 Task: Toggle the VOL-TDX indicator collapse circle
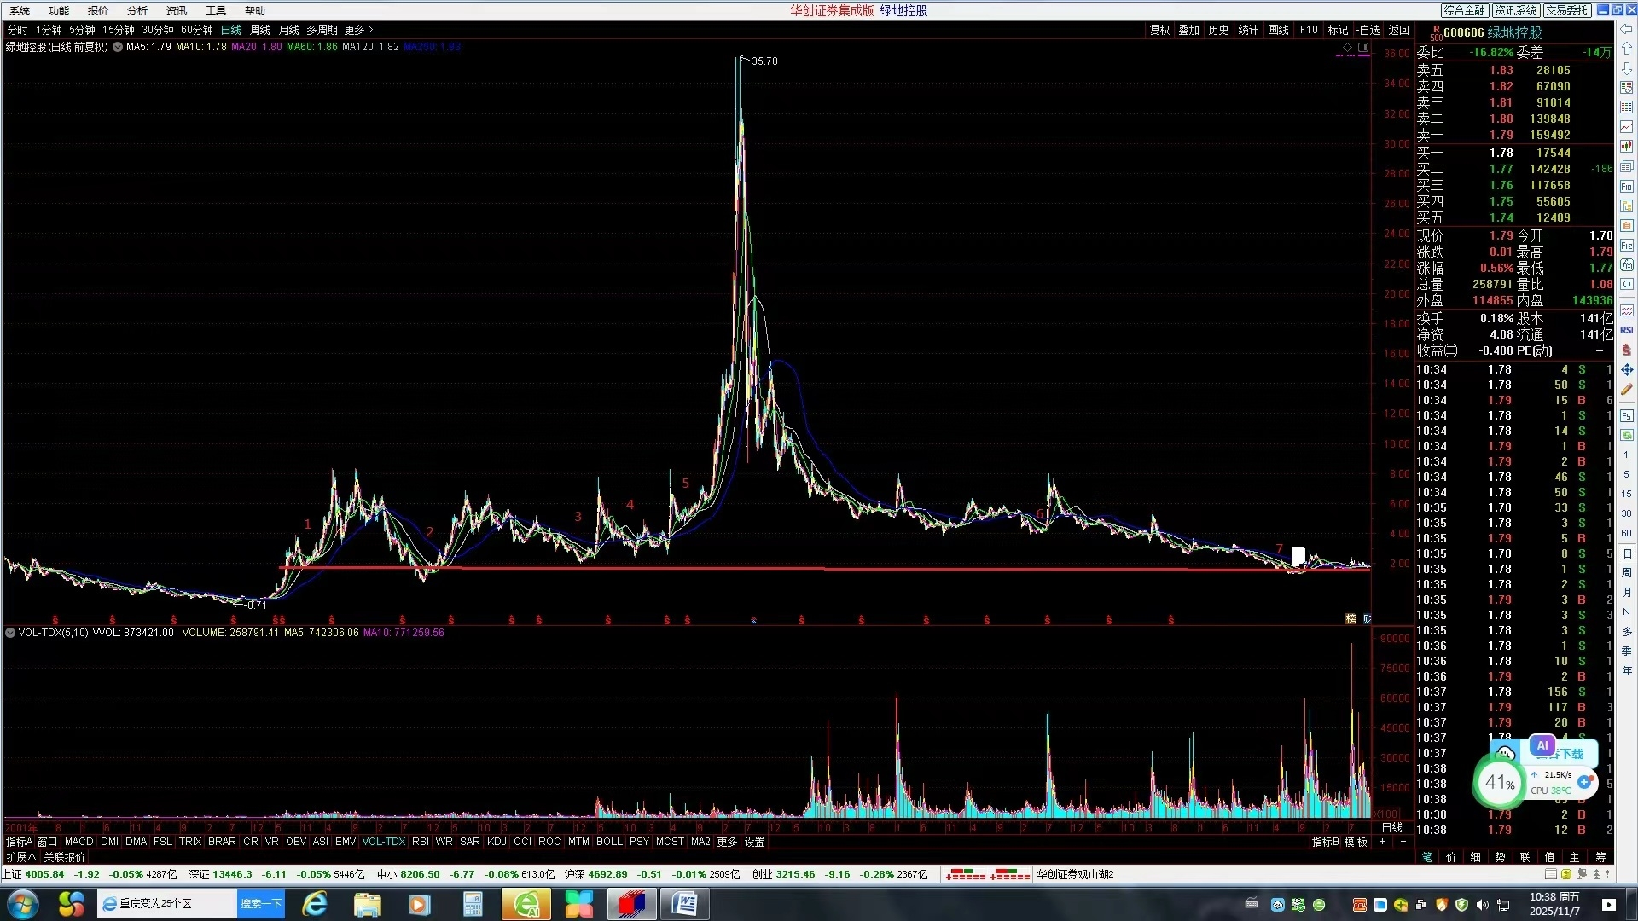[10, 633]
